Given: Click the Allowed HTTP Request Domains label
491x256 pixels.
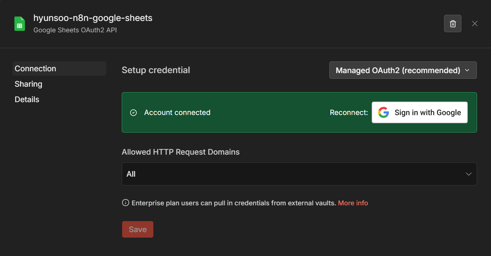Looking at the screenshot, I should (181, 152).
